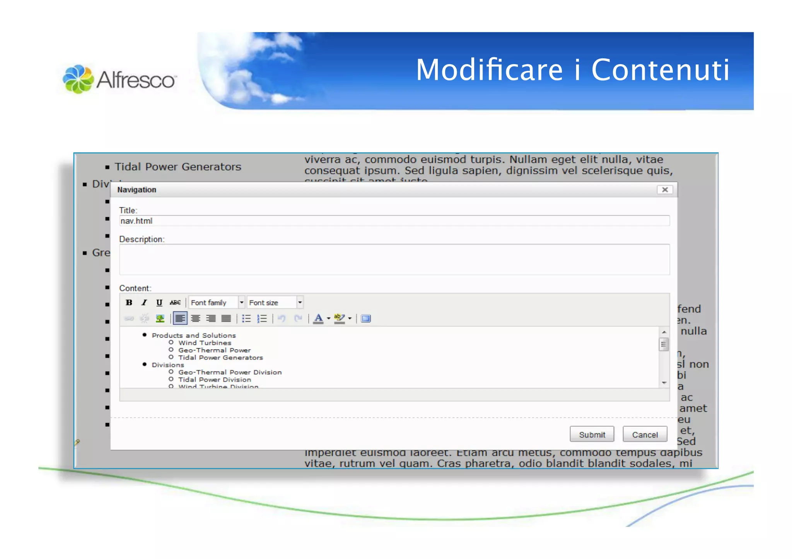Click 'Products and Solutions' in the editor
The height and width of the screenshot is (559, 792).
click(193, 335)
